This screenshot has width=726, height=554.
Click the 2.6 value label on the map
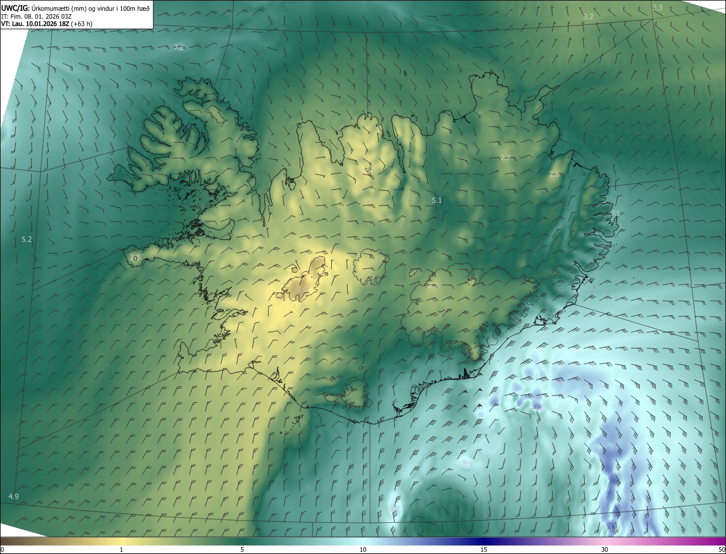(x=554, y=174)
